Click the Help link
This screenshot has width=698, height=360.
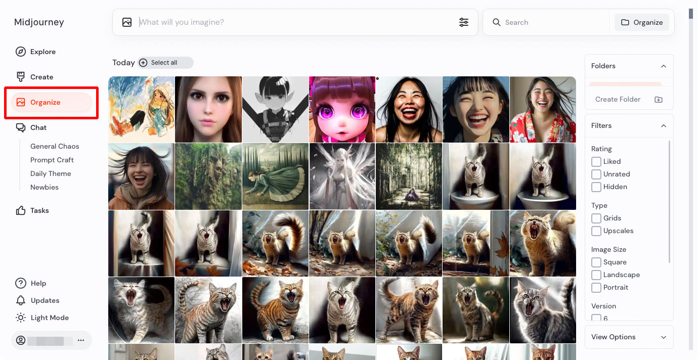(38, 283)
